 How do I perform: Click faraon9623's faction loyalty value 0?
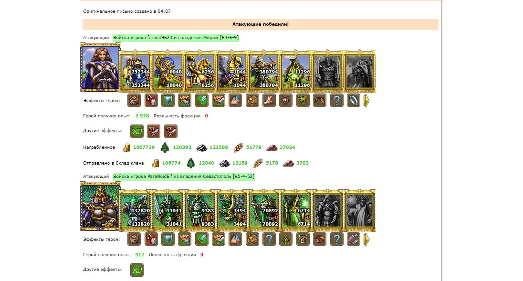(207, 115)
